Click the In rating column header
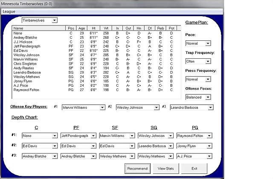 tap(117, 28)
